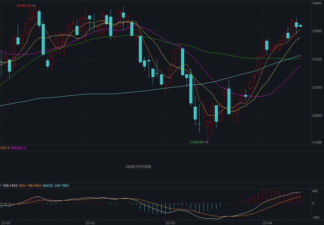The image size is (324, 225).
Task: Select the 32000 price axis label
Action: (317, 115)
